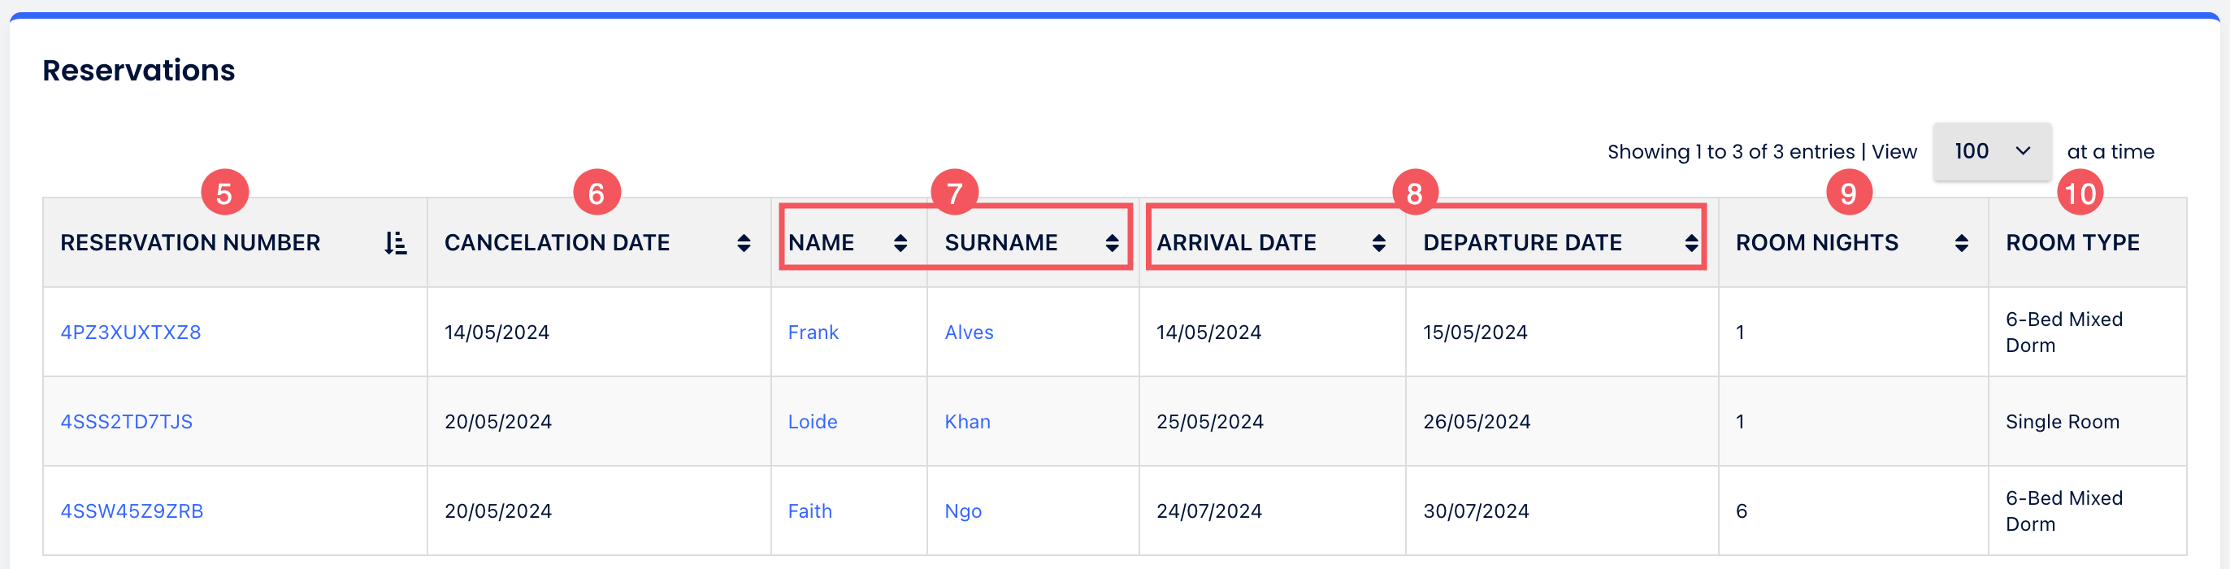Viewport: 2230px width, 569px height.
Task: Click the Single Room cell
Action: (2062, 422)
